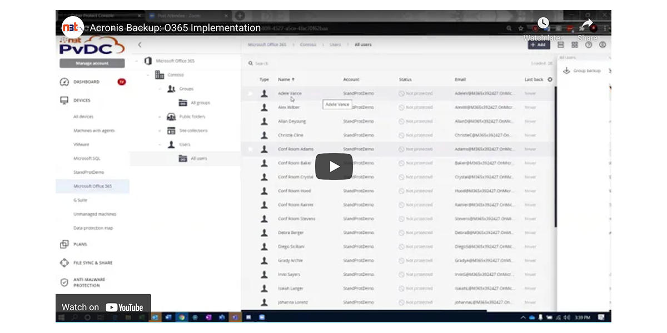Switch to list layout view icon
This screenshot has height=333, width=667.
[561, 45]
